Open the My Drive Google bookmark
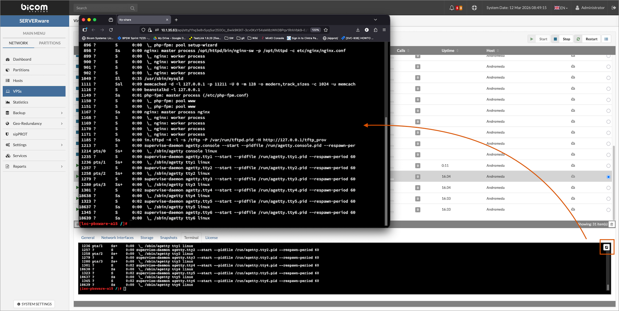 coord(169,38)
